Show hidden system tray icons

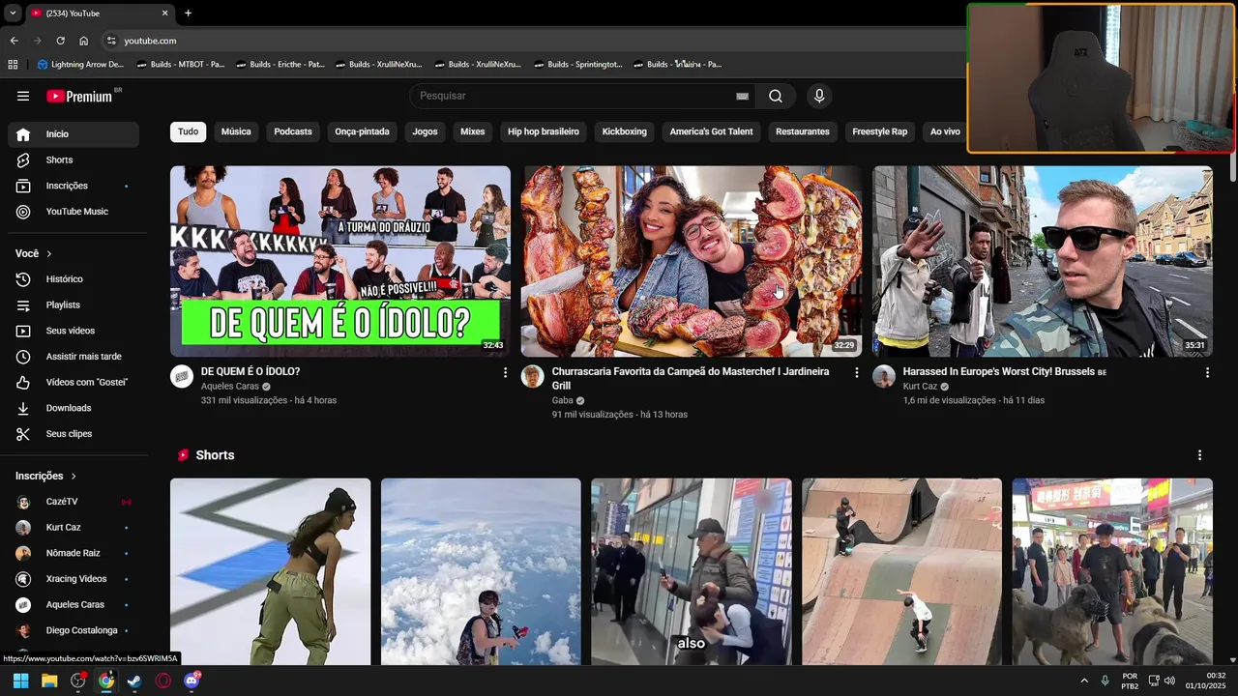coord(1083,681)
